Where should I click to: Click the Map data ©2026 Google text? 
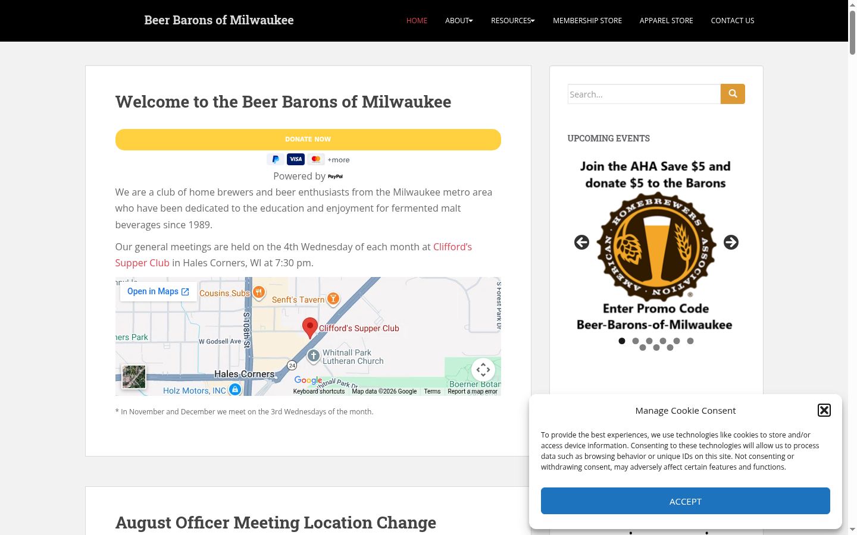[x=384, y=392]
